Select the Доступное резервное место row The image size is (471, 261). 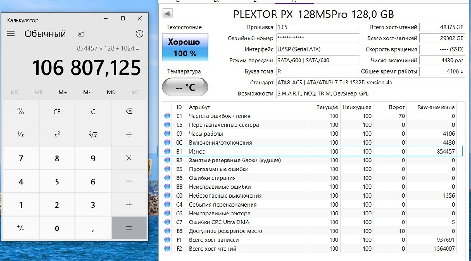310,231
